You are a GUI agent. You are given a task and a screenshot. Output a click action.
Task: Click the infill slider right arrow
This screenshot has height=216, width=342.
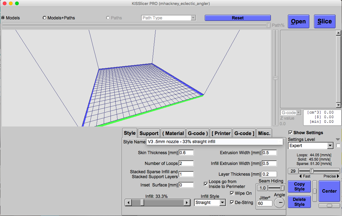click(x=187, y=203)
